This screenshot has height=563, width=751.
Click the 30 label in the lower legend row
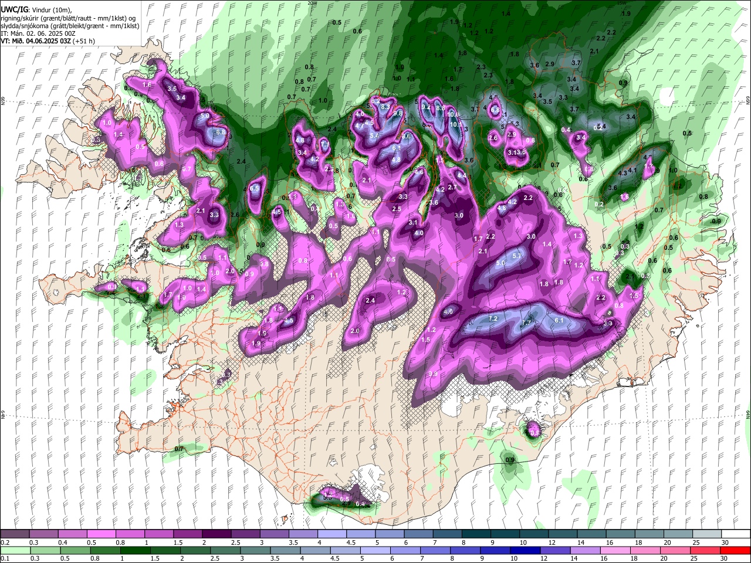click(723, 558)
